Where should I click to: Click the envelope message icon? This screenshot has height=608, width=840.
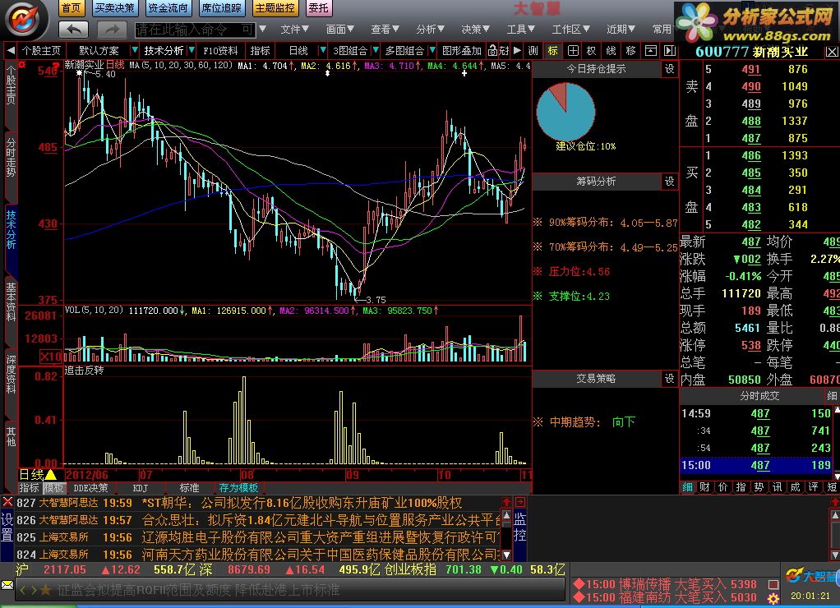pos(7,584)
